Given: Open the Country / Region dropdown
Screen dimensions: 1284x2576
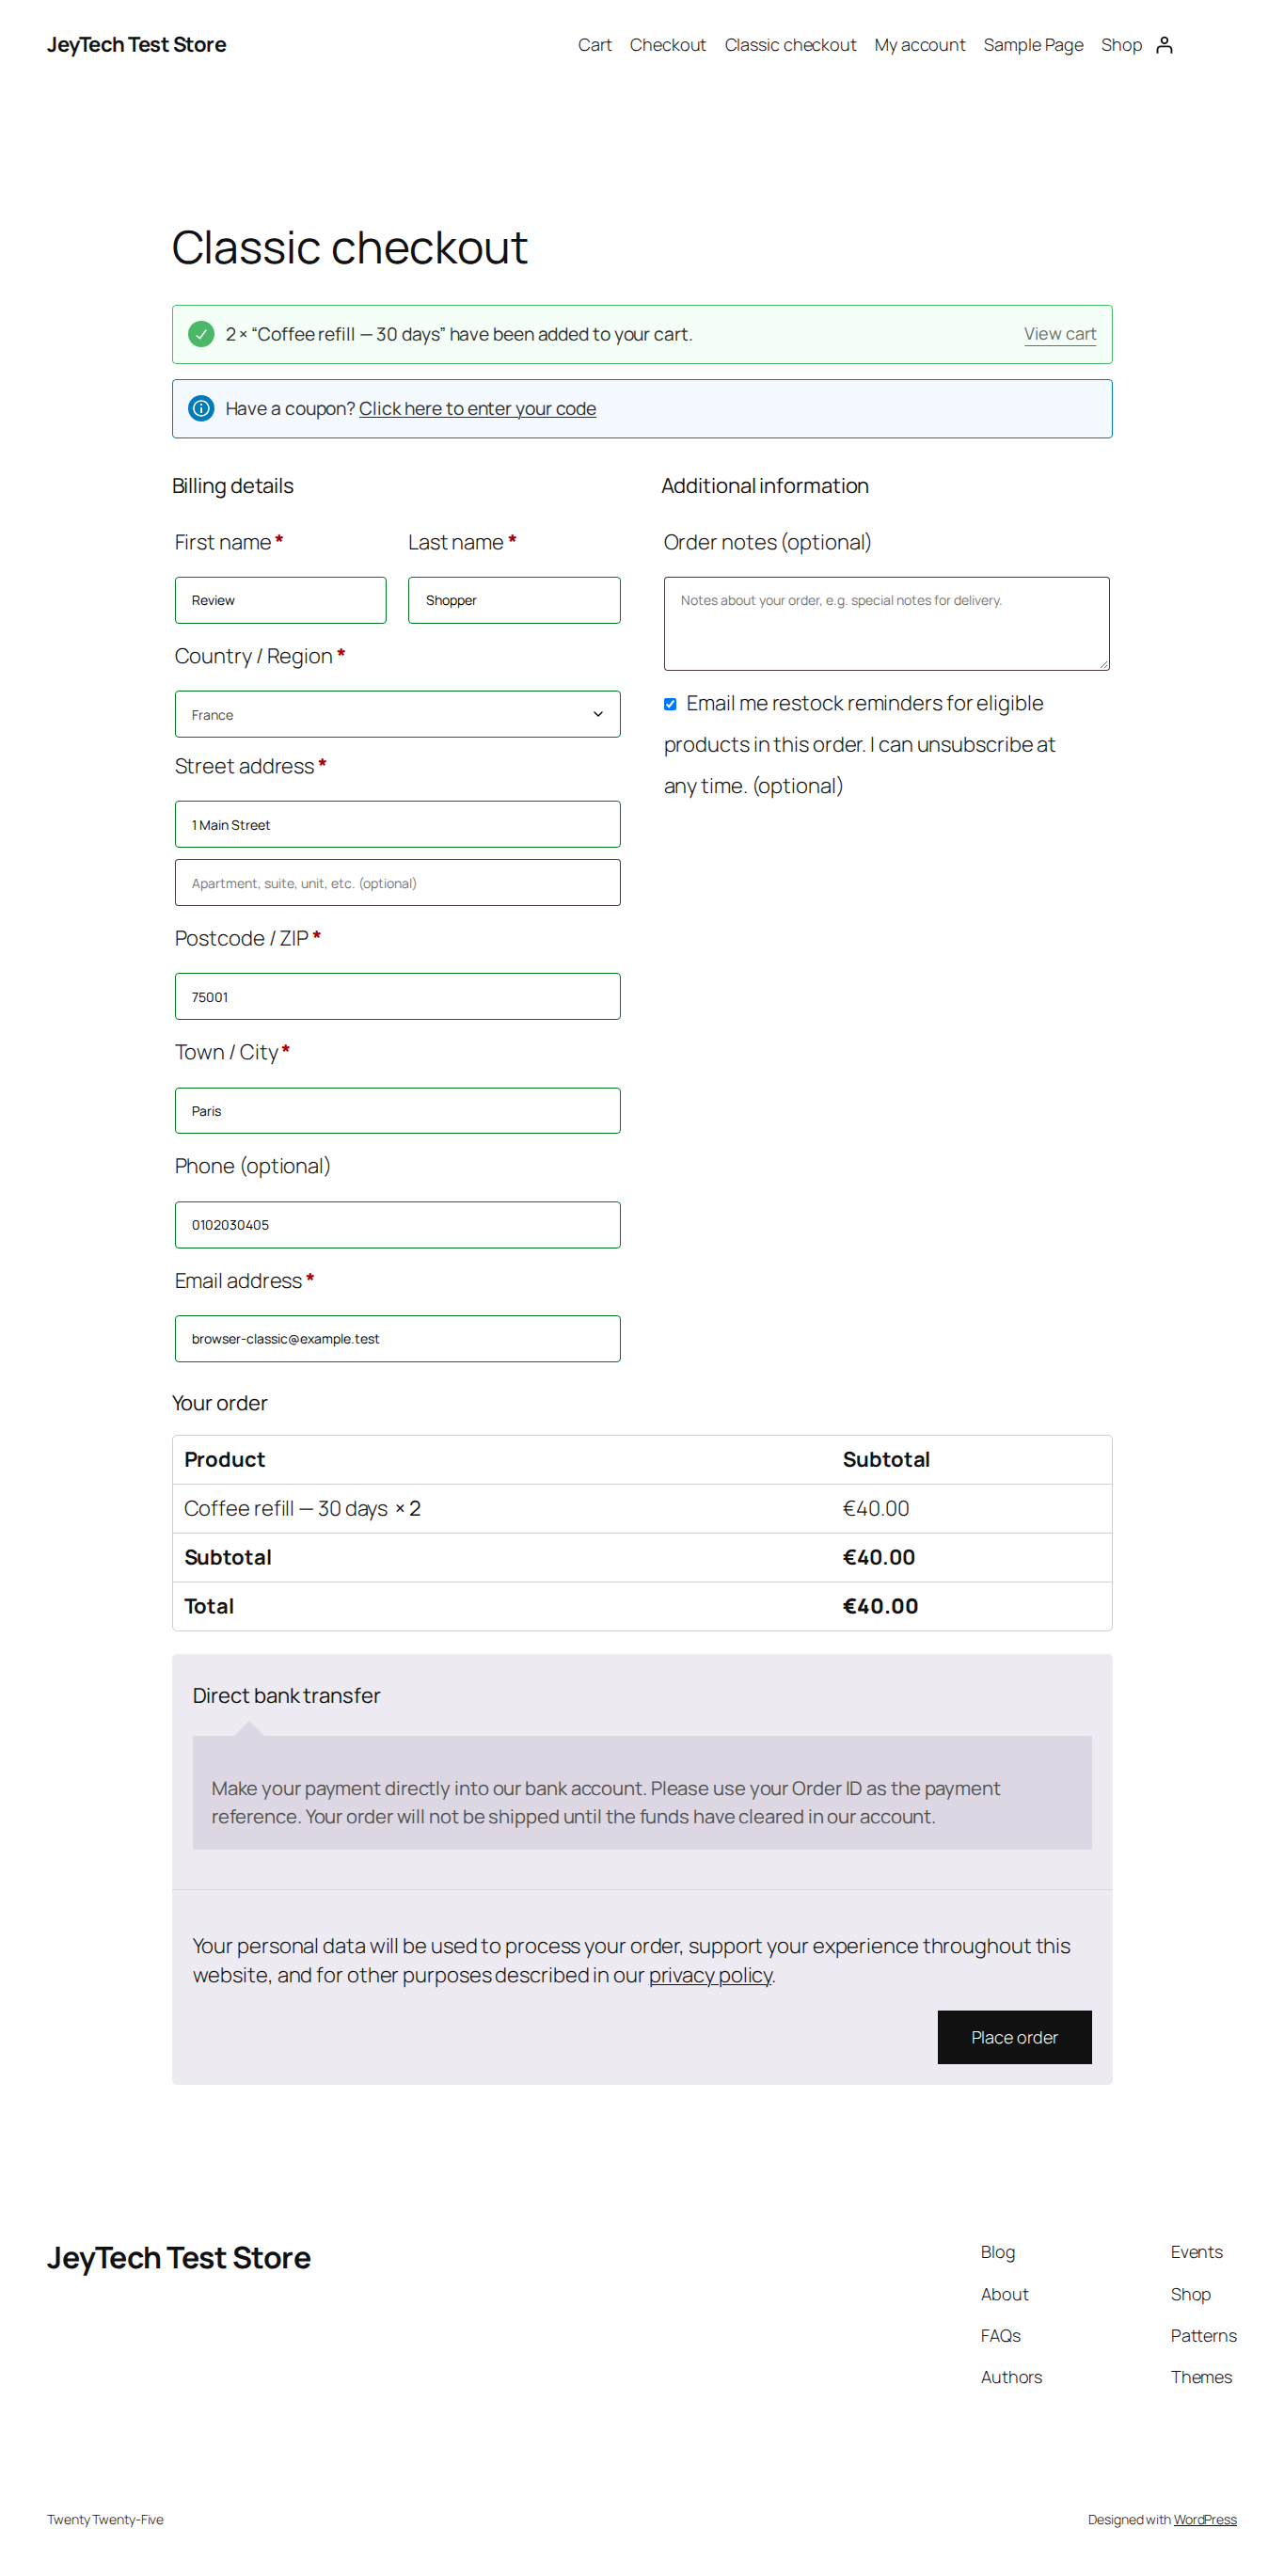Looking at the screenshot, I should click(x=397, y=714).
